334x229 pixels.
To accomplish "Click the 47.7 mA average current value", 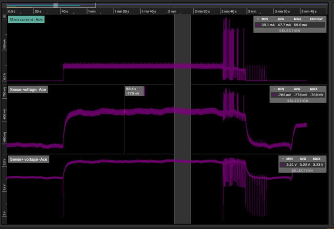I will click(285, 25).
